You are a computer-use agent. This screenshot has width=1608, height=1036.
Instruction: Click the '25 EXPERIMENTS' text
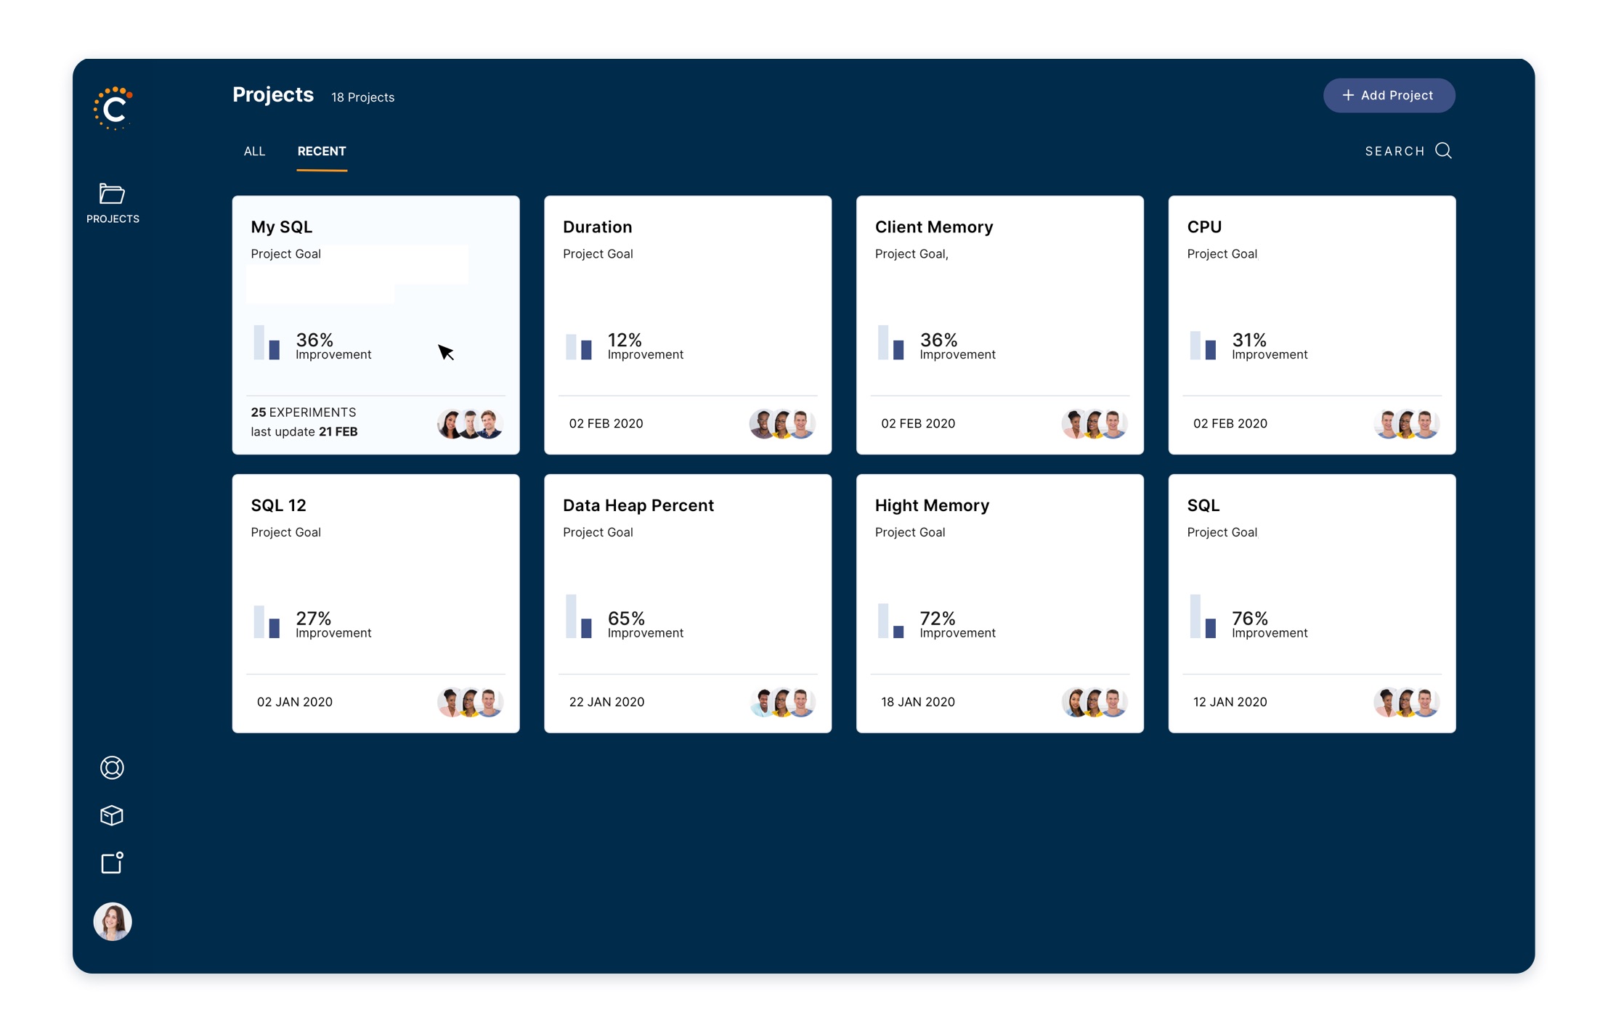tap(304, 412)
